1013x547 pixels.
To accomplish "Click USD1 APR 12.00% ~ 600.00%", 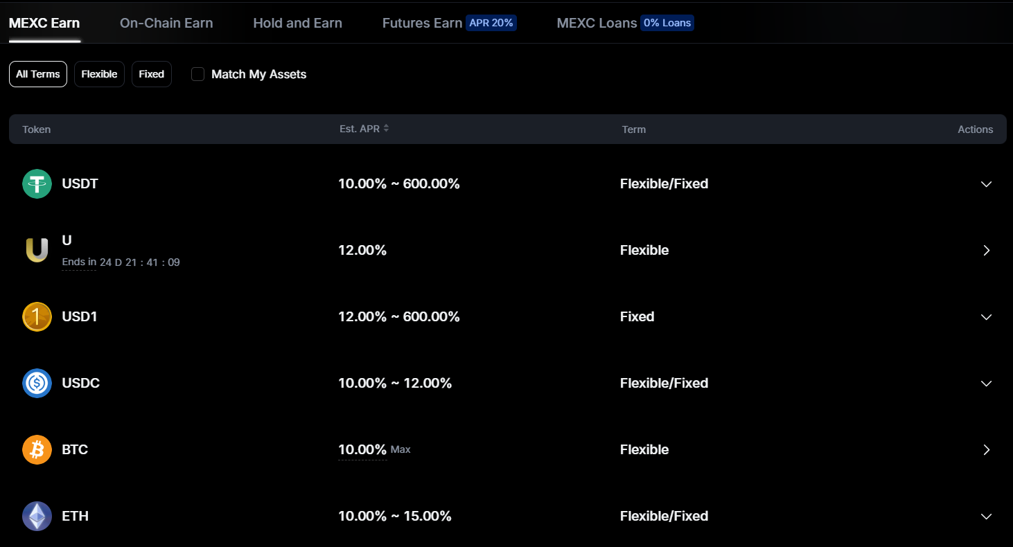I will coord(399,317).
